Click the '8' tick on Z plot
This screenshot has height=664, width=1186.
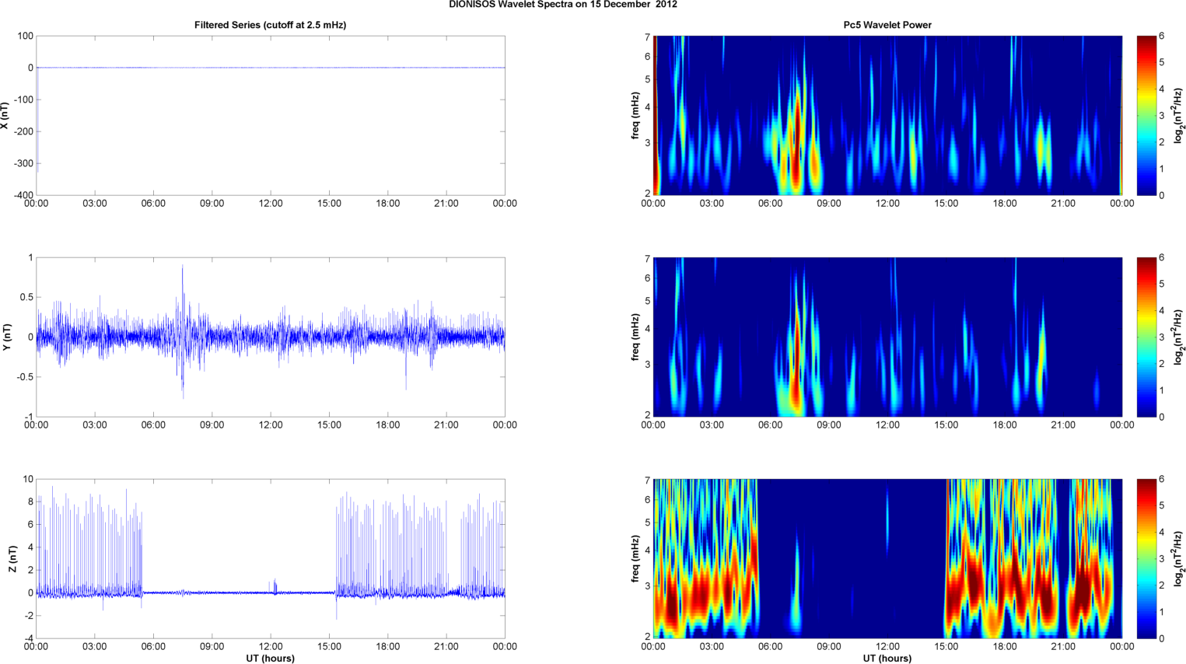click(30, 501)
